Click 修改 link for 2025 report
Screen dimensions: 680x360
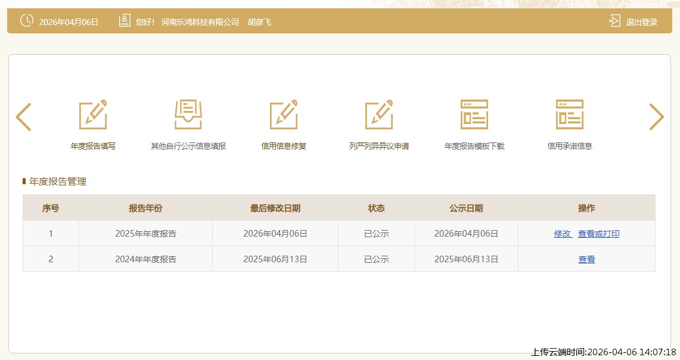click(563, 234)
